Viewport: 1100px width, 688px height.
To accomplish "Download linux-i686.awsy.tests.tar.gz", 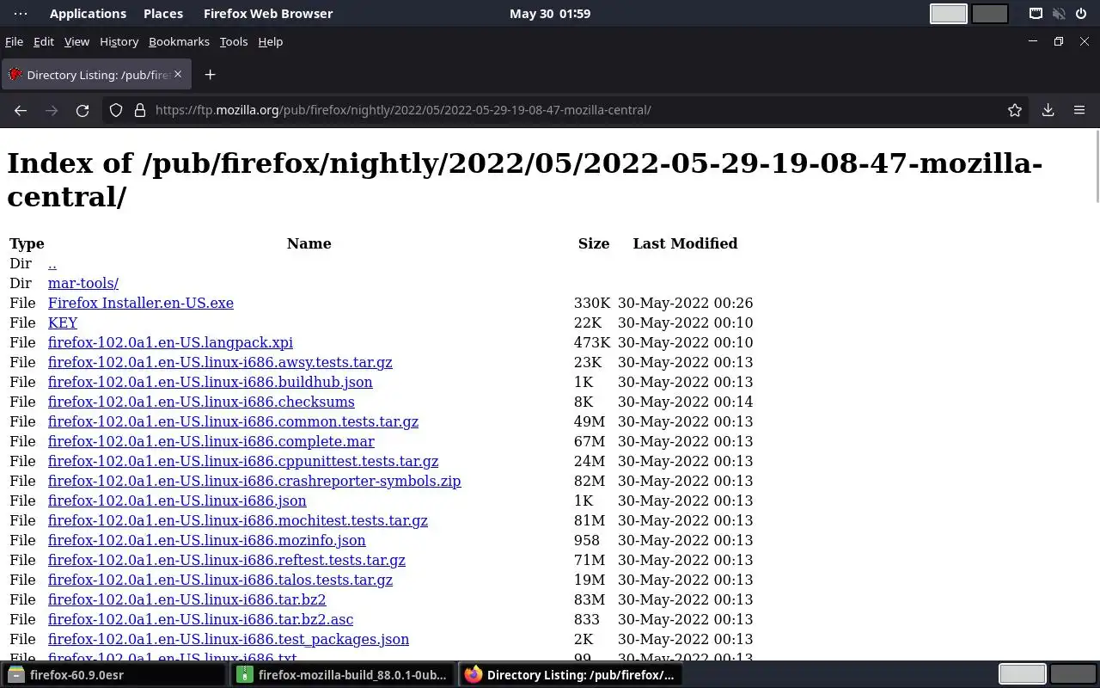I will click(220, 362).
